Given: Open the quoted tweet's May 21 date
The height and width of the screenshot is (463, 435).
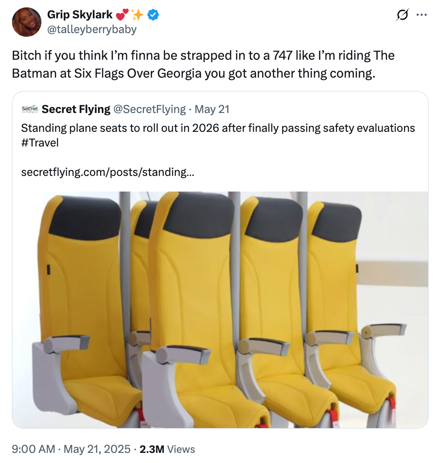Looking at the screenshot, I should pyautogui.click(x=212, y=109).
